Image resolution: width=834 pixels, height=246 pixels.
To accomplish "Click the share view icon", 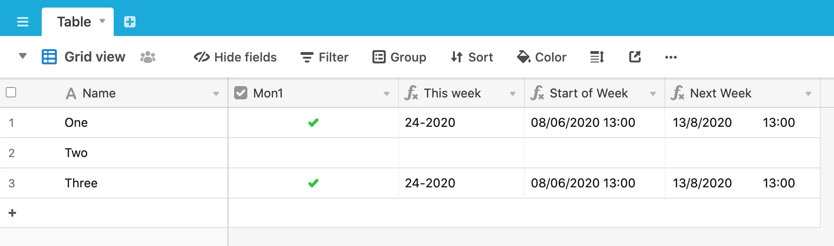I will 635,57.
